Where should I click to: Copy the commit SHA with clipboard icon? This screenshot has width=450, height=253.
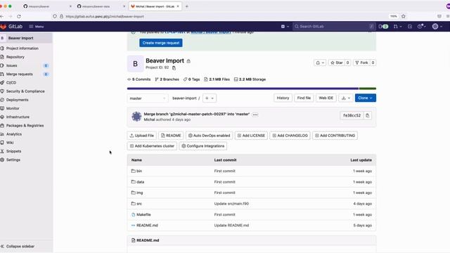(x=367, y=115)
